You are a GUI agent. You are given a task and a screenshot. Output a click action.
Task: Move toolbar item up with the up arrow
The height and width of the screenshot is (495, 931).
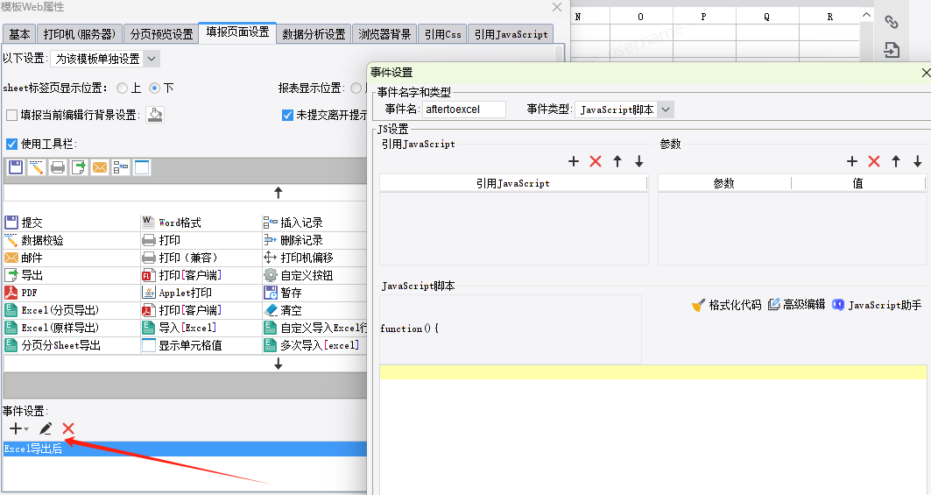(278, 193)
